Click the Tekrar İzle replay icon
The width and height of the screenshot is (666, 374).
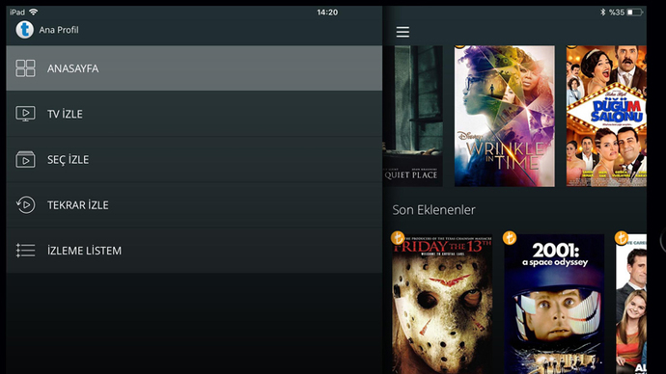[x=25, y=204]
